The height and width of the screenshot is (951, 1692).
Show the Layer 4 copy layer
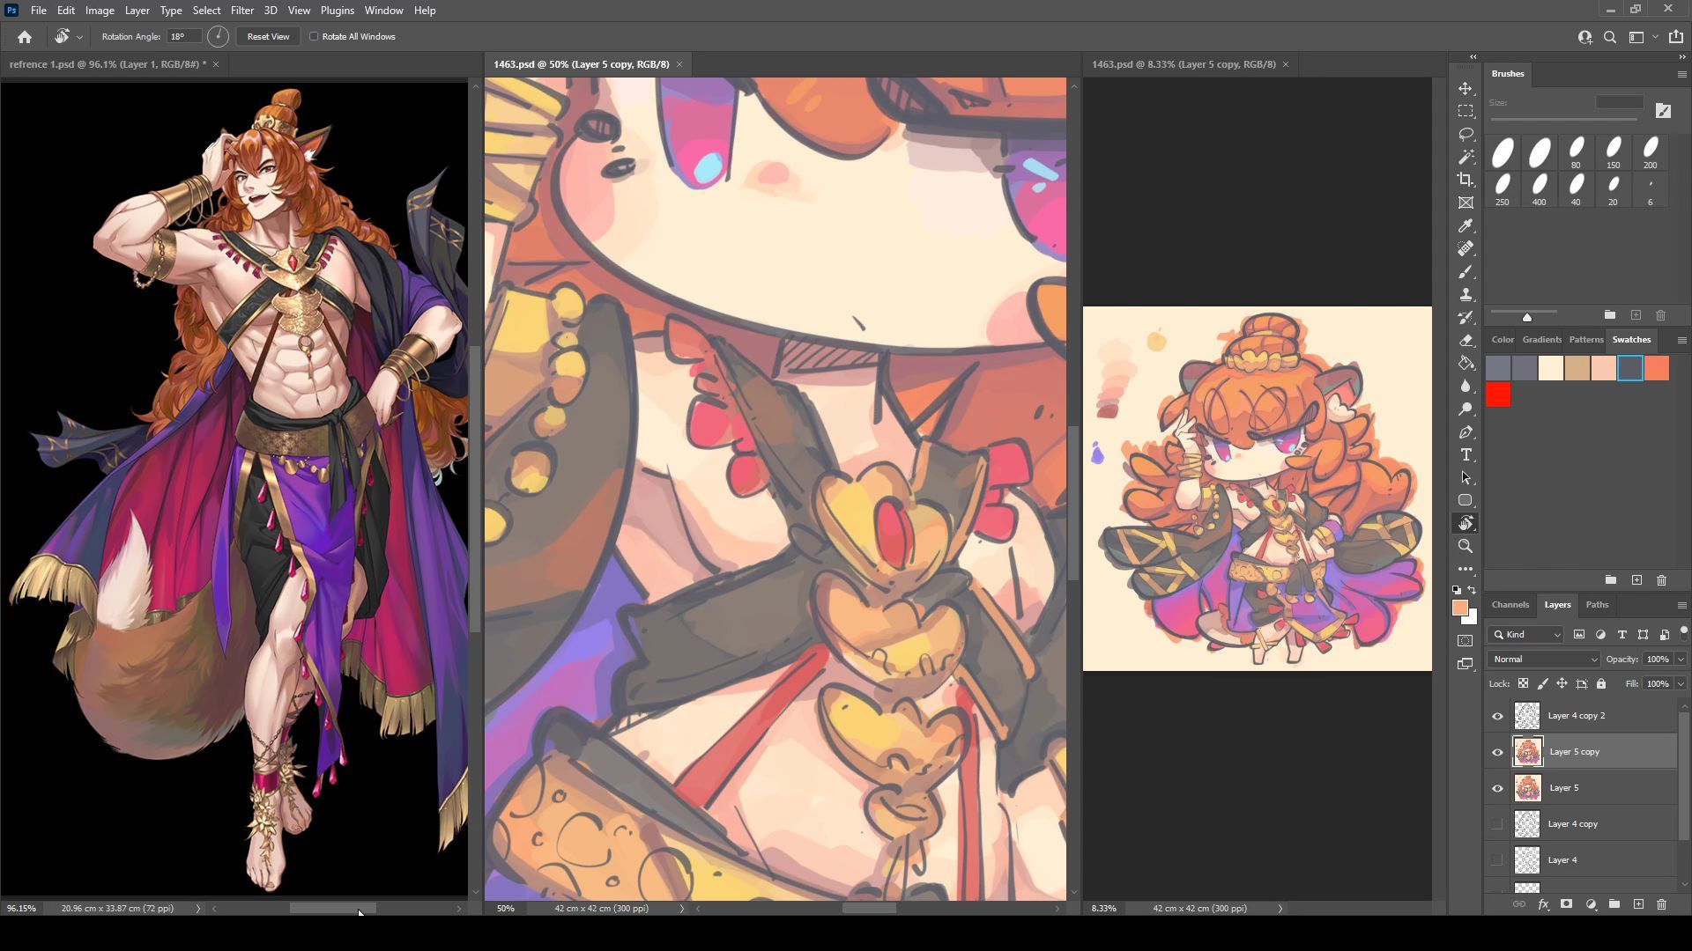1497,824
